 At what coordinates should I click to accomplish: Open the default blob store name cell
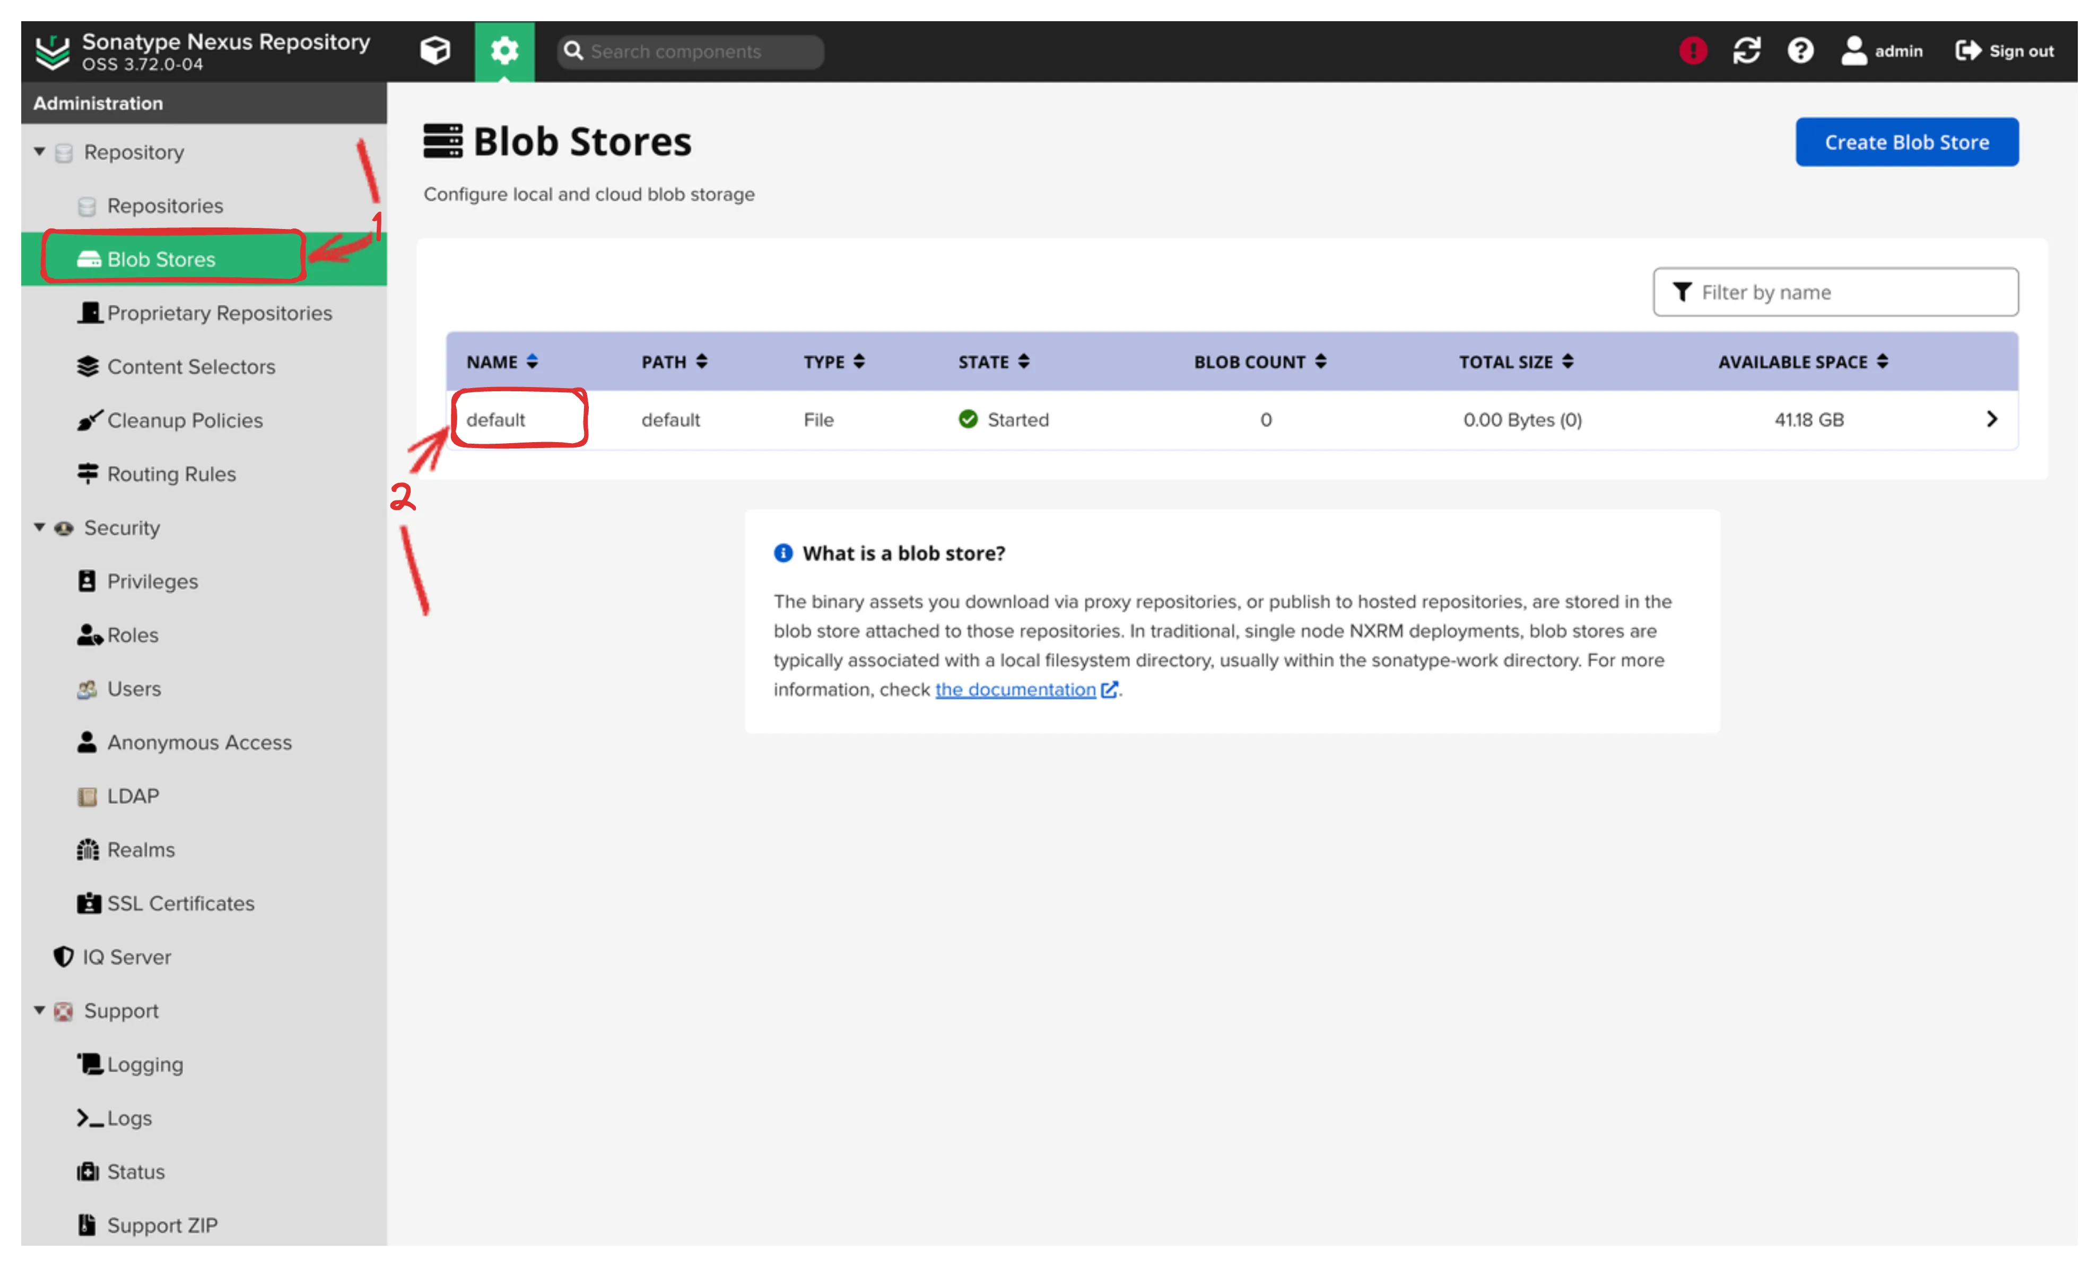(x=496, y=420)
